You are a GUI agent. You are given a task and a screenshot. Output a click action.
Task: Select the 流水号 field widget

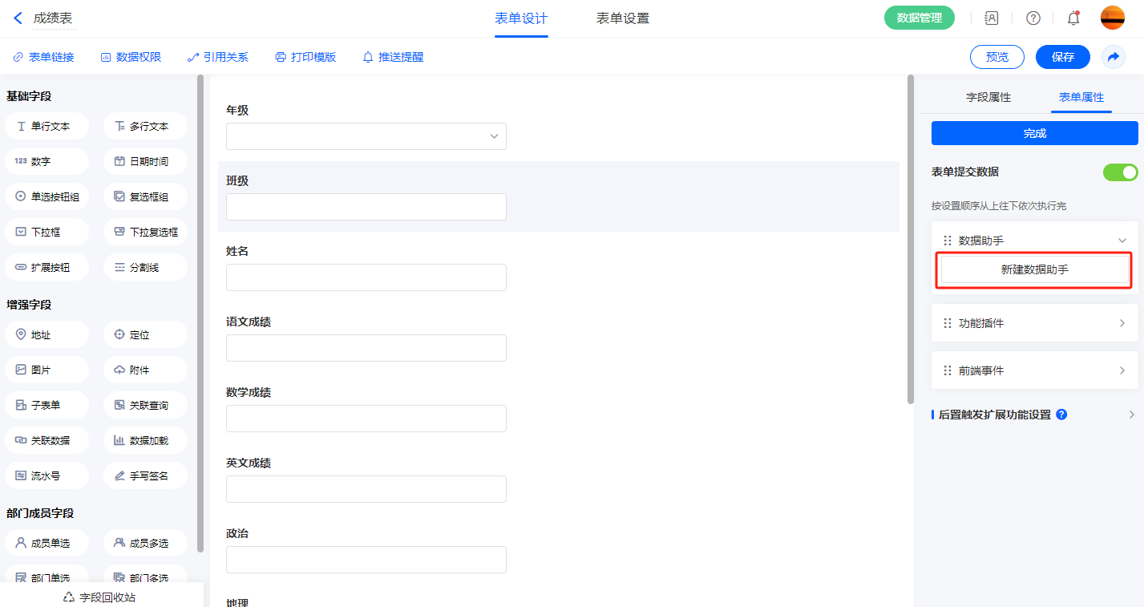click(x=46, y=475)
